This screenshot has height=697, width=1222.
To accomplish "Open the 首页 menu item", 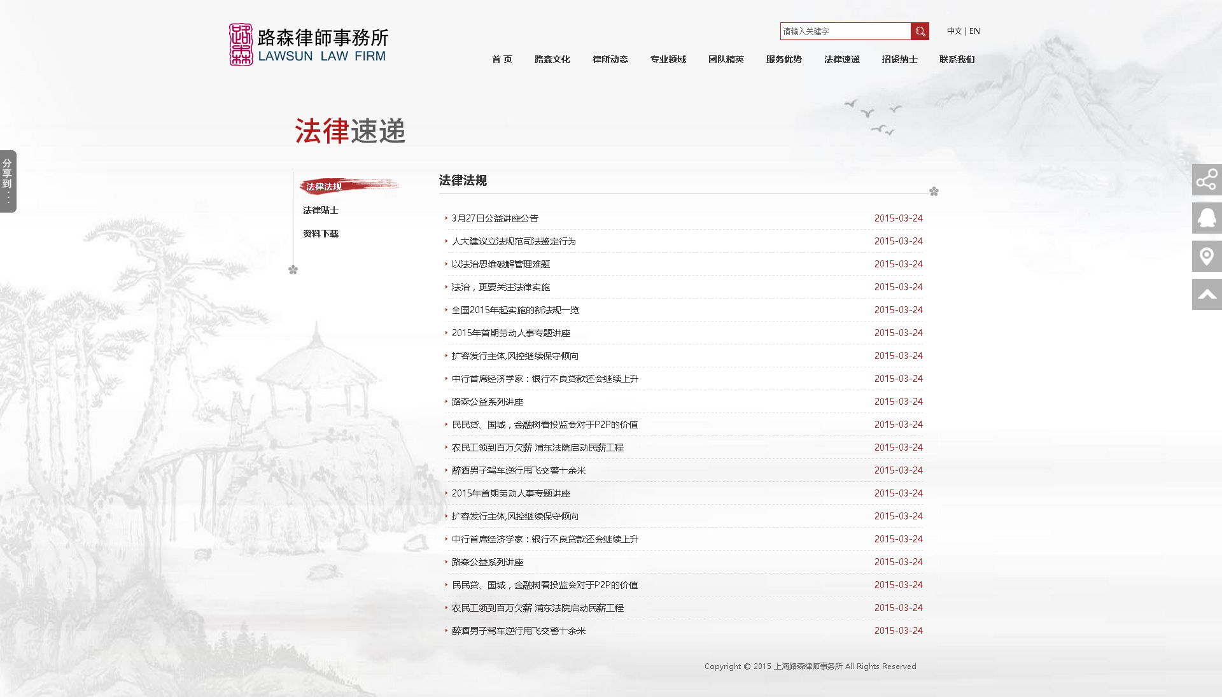I will [x=502, y=59].
